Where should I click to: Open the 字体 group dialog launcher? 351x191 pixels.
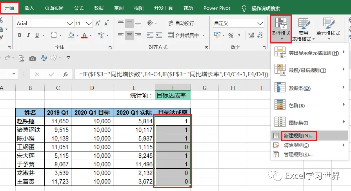click(x=110, y=48)
